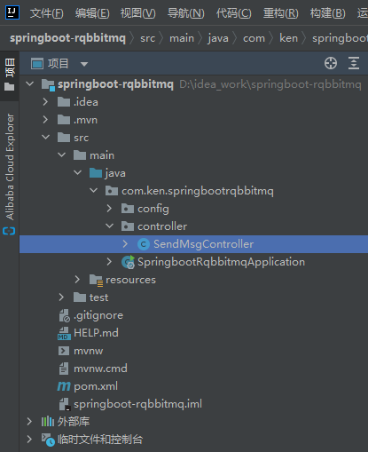Screen dimensions: 368x452
Task: Open the Alibaba Cloud Explorer sidebar tab
Action: 10,167
